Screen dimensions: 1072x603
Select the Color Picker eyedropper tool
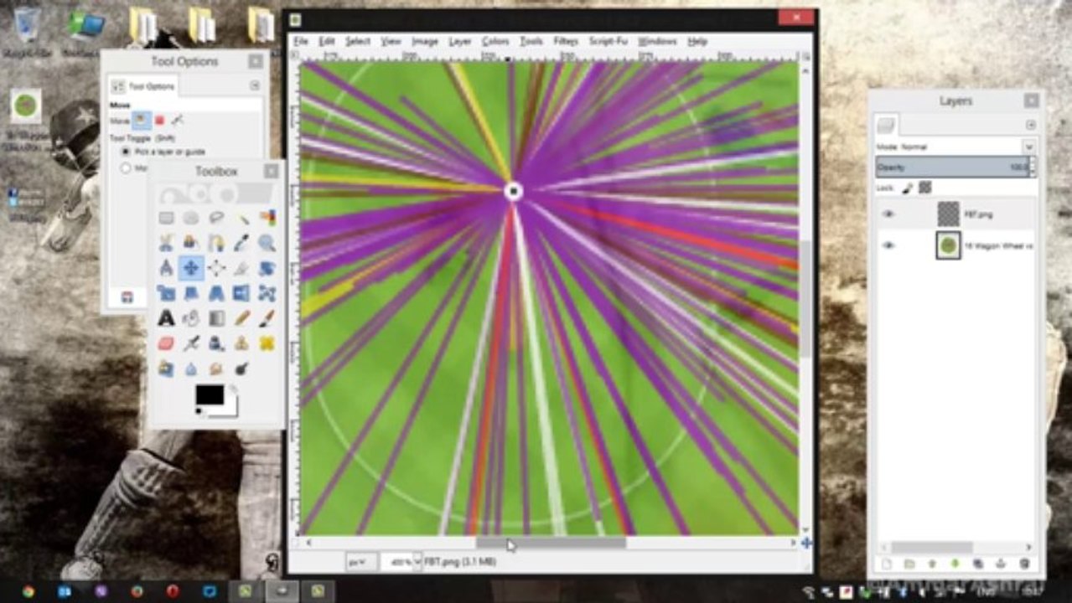click(x=241, y=243)
